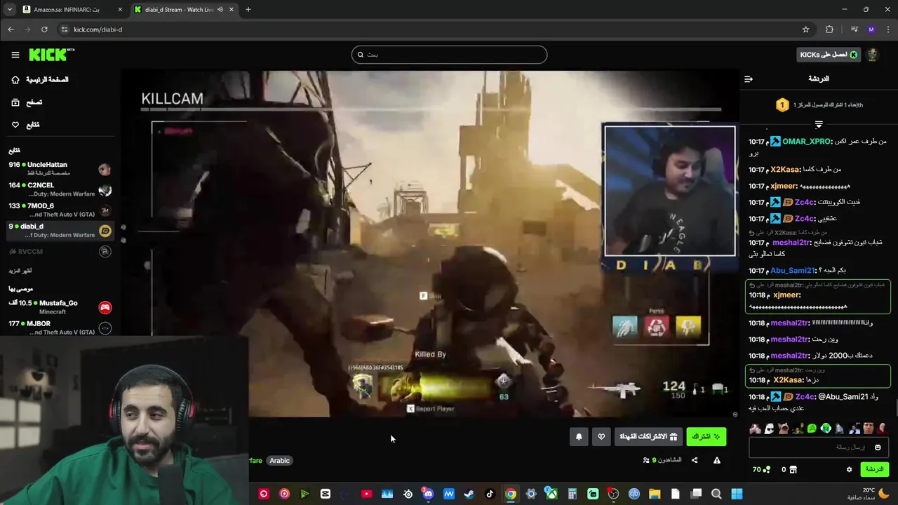Open the Chrome three-dot menu

[x=887, y=29]
